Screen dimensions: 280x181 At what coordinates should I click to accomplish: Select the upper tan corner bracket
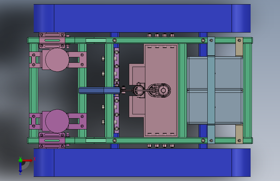pos(239,47)
